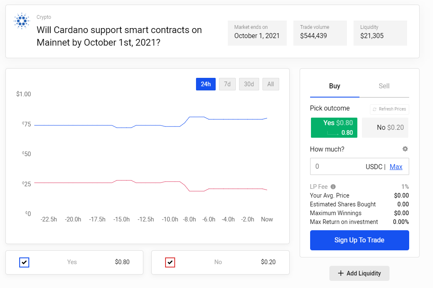Click the 'Pick outcome' heading
Viewport: 433px width, 288px height.
(330, 108)
